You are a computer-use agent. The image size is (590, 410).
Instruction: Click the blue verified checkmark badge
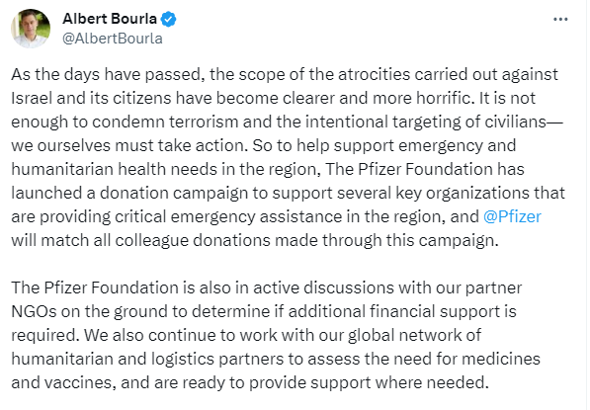pyautogui.click(x=169, y=19)
